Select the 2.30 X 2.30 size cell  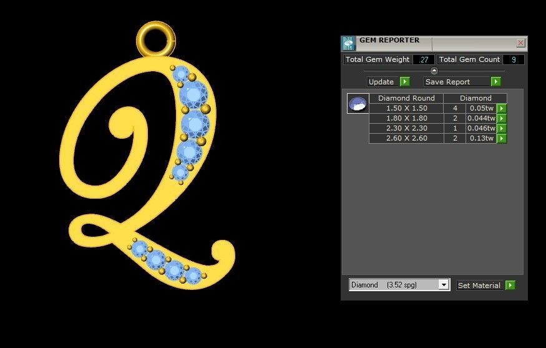406,128
